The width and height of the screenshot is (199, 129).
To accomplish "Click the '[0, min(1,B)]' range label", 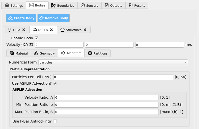I will point(171,105).
